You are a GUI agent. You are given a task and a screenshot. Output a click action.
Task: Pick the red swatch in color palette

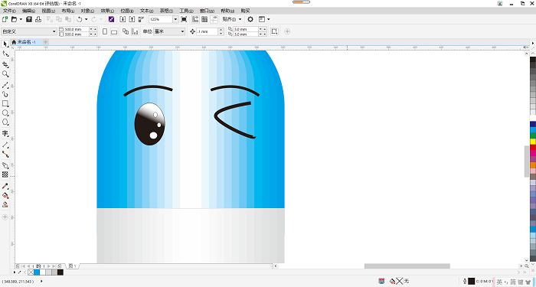[533, 147]
